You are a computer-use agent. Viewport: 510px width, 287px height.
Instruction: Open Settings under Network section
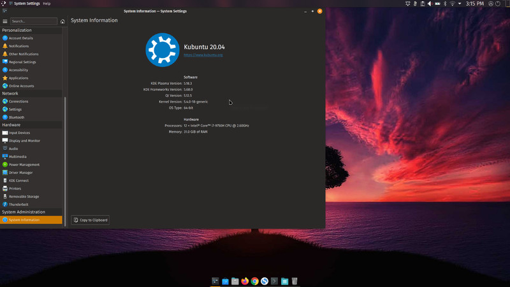(31, 109)
